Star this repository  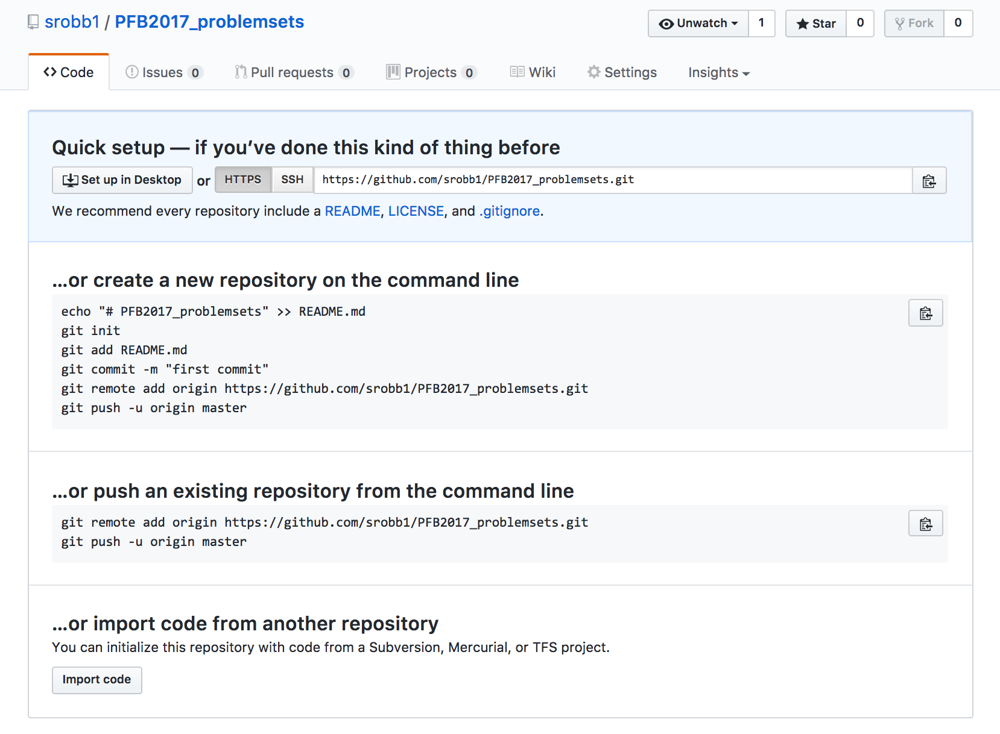pyautogui.click(x=816, y=24)
